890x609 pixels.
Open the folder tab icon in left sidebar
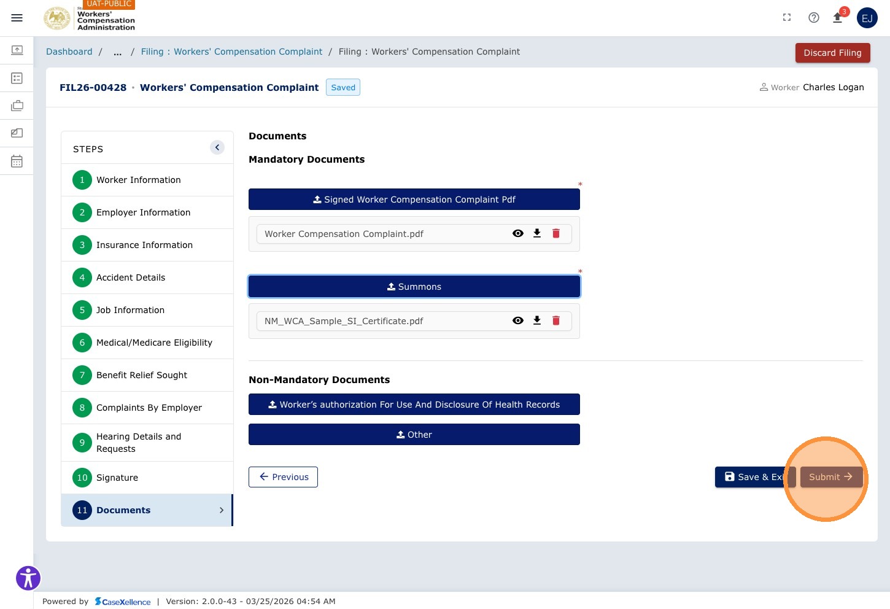[x=17, y=133]
